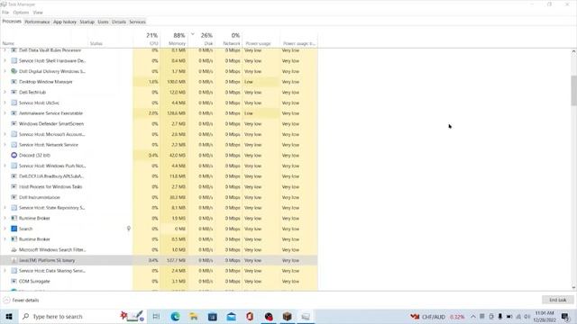Open the Mail app from the taskbar
Image resolution: width=577 pixels, height=324 pixels.
(231, 316)
